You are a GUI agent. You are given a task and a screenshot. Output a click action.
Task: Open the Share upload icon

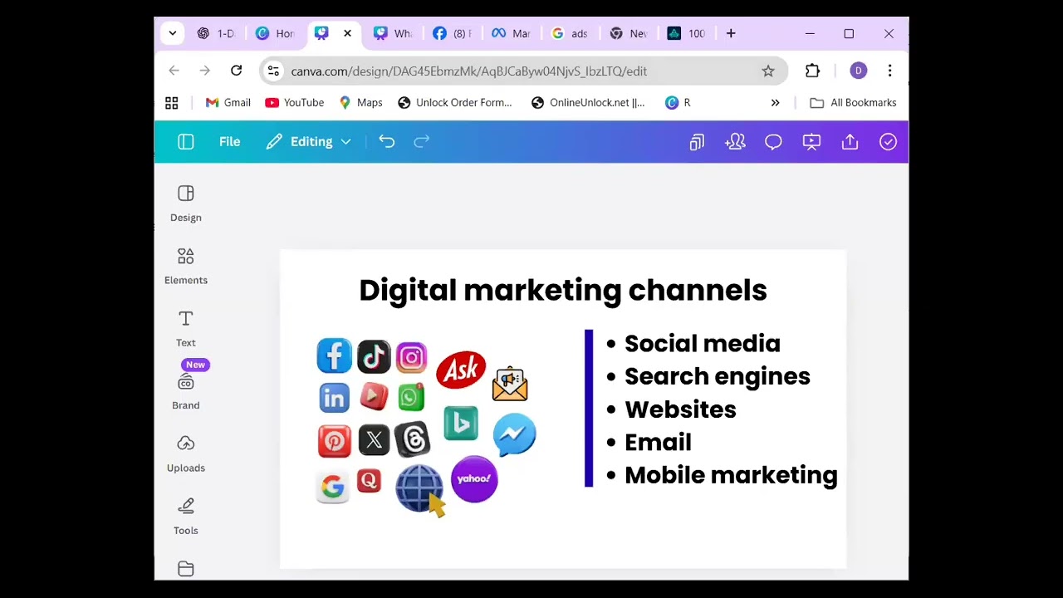click(850, 142)
